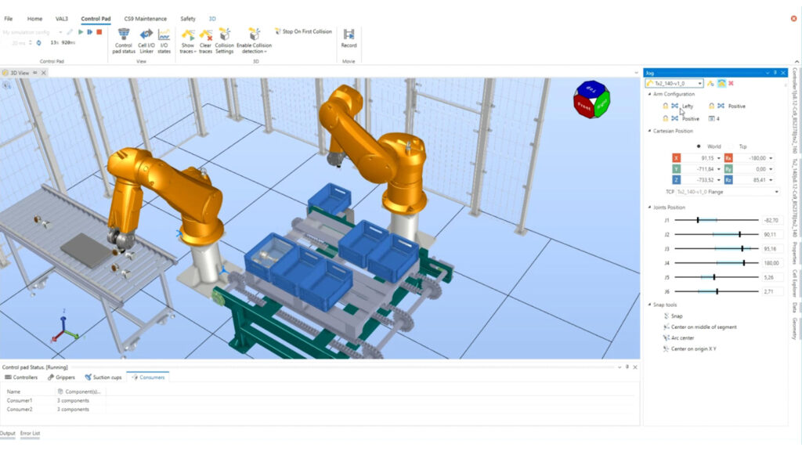Click the Cell I/O Linker icon
The height and width of the screenshot is (451, 802).
tap(146, 39)
